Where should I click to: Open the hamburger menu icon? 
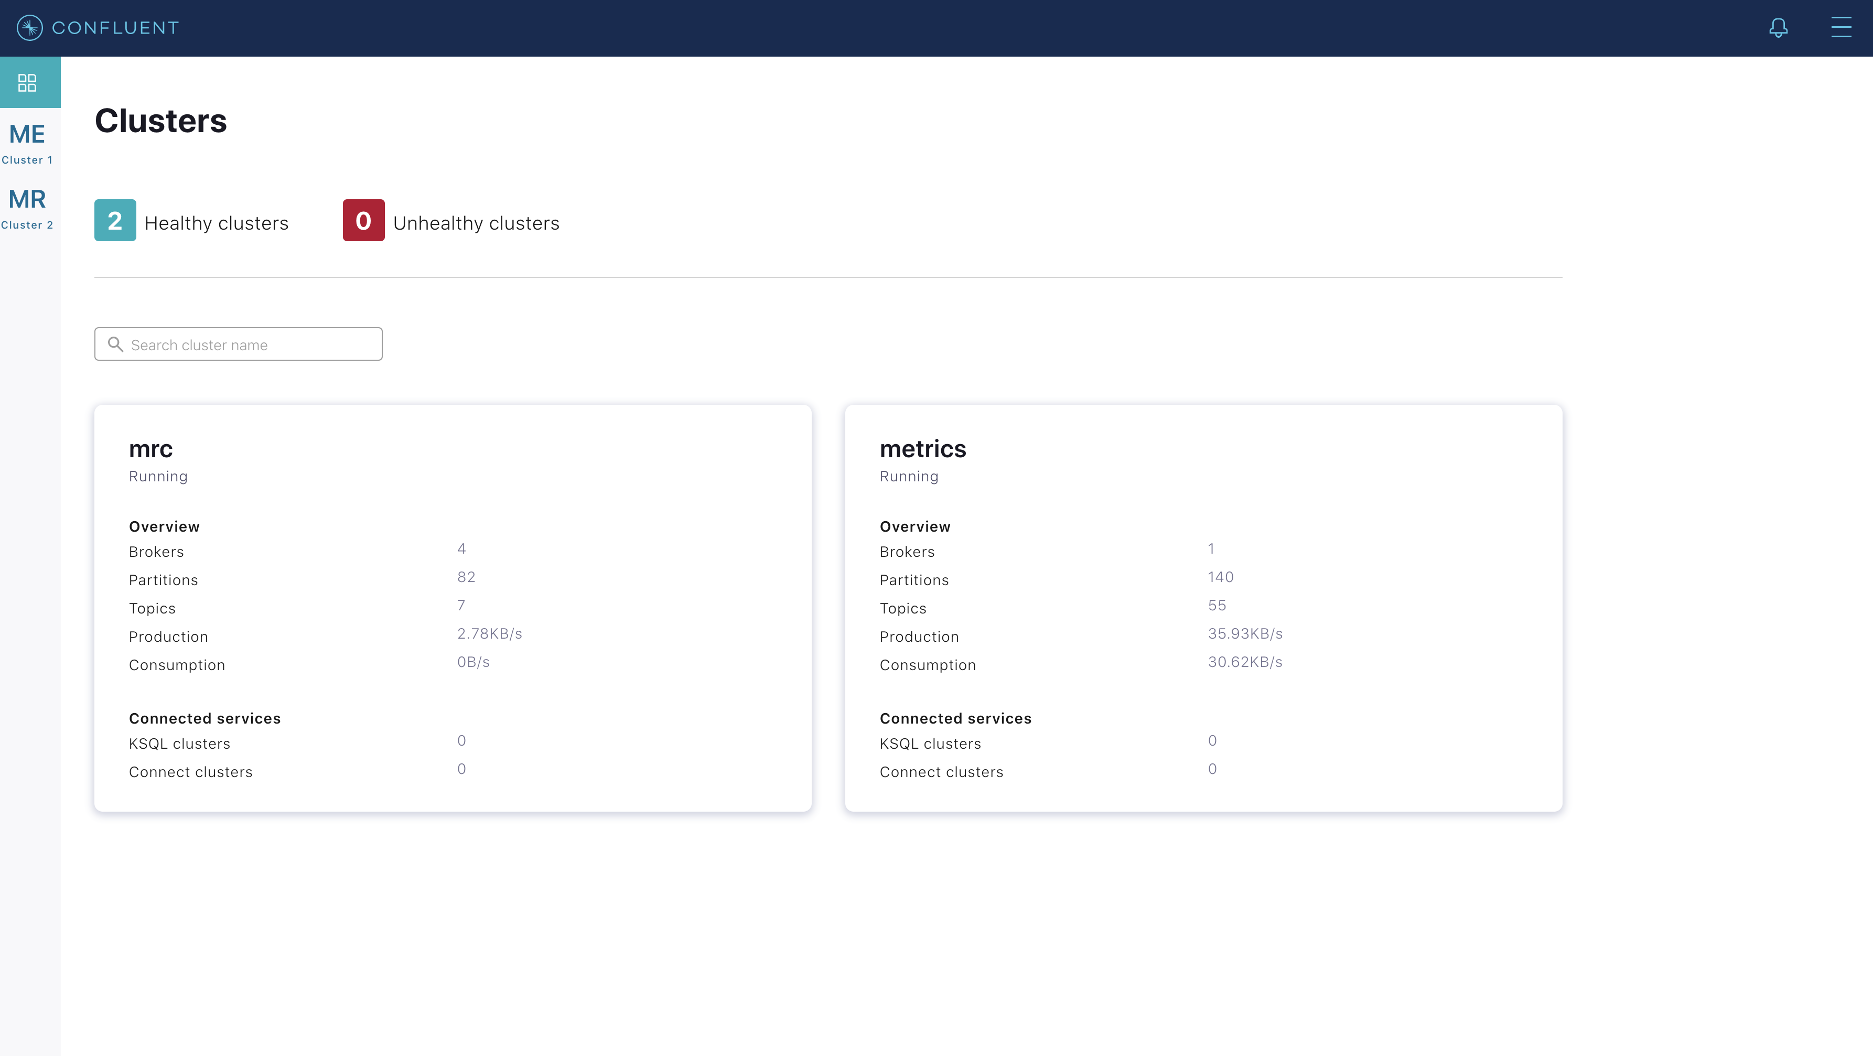1841,27
